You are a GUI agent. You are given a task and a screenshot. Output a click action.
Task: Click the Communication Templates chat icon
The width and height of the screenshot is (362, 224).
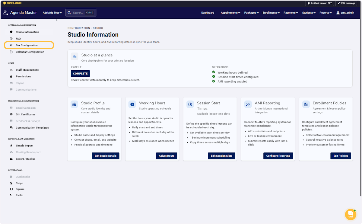pyautogui.click(x=11, y=128)
